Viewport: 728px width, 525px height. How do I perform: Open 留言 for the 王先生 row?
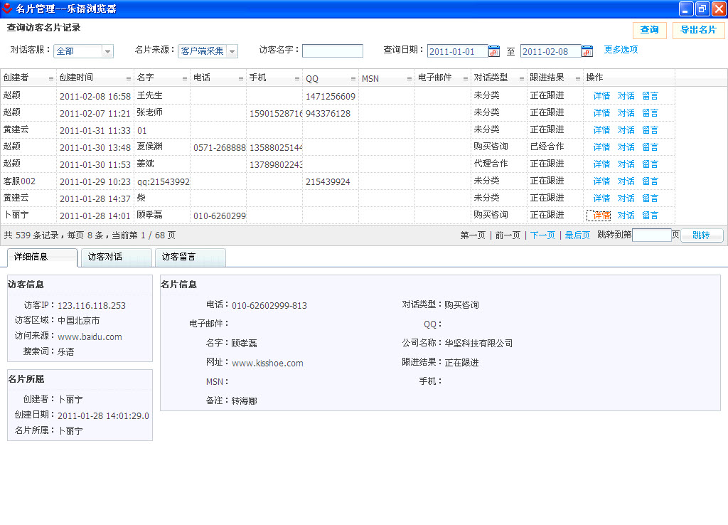tap(650, 96)
